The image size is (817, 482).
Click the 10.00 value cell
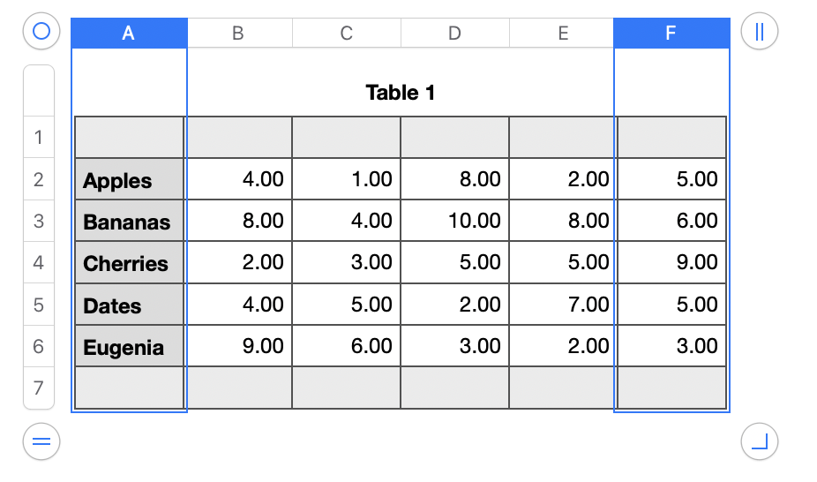pyautogui.click(x=455, y=221)
